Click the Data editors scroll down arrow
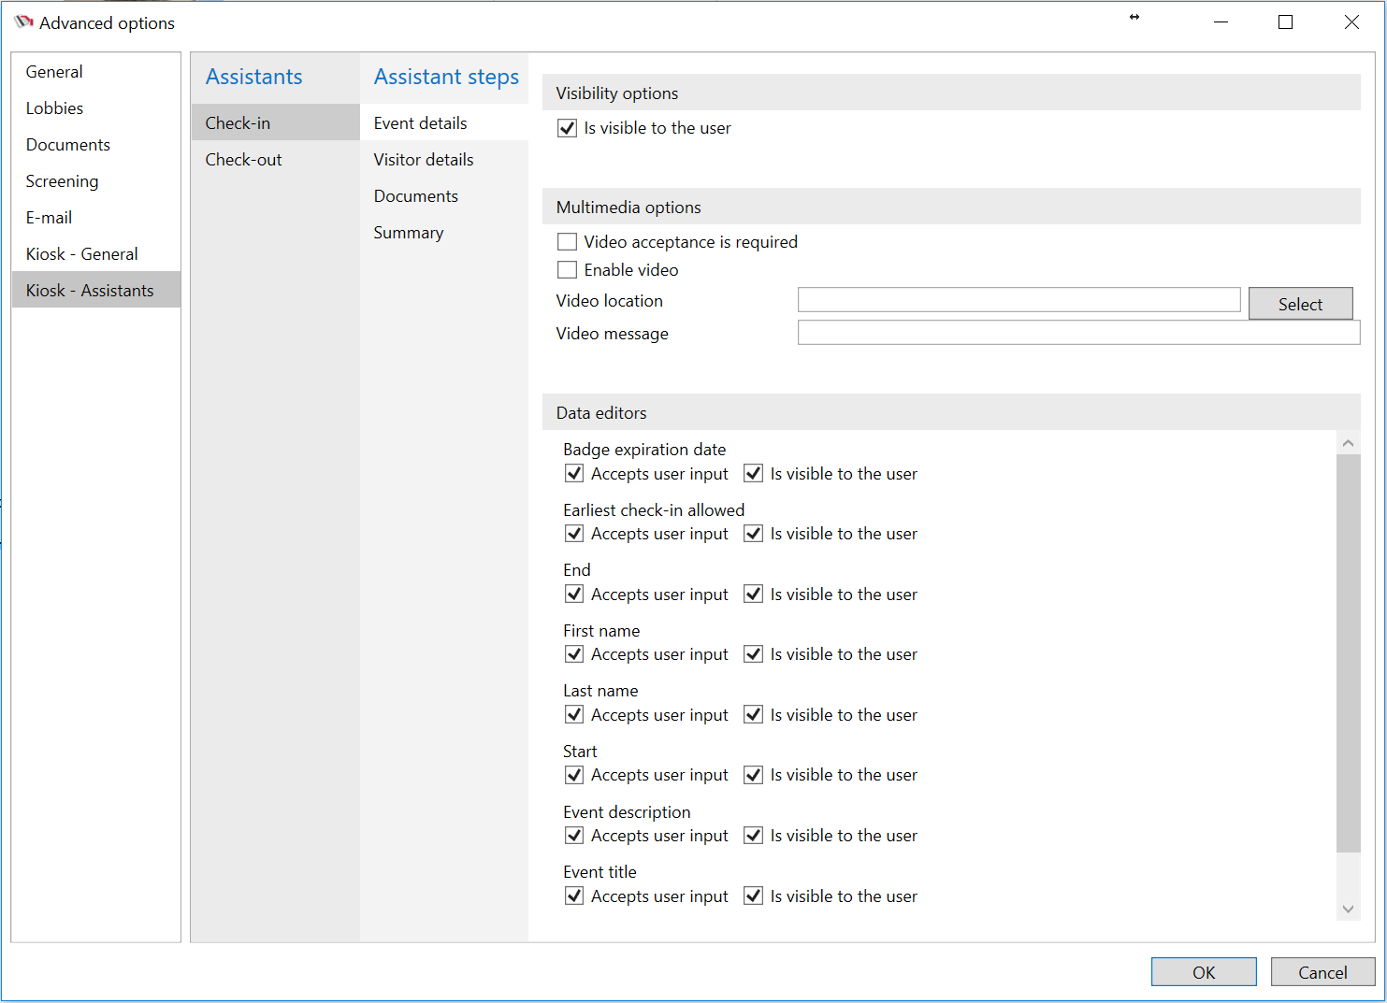The height and width of the screenshot is (1003, 1387). tap(1348, 909)
